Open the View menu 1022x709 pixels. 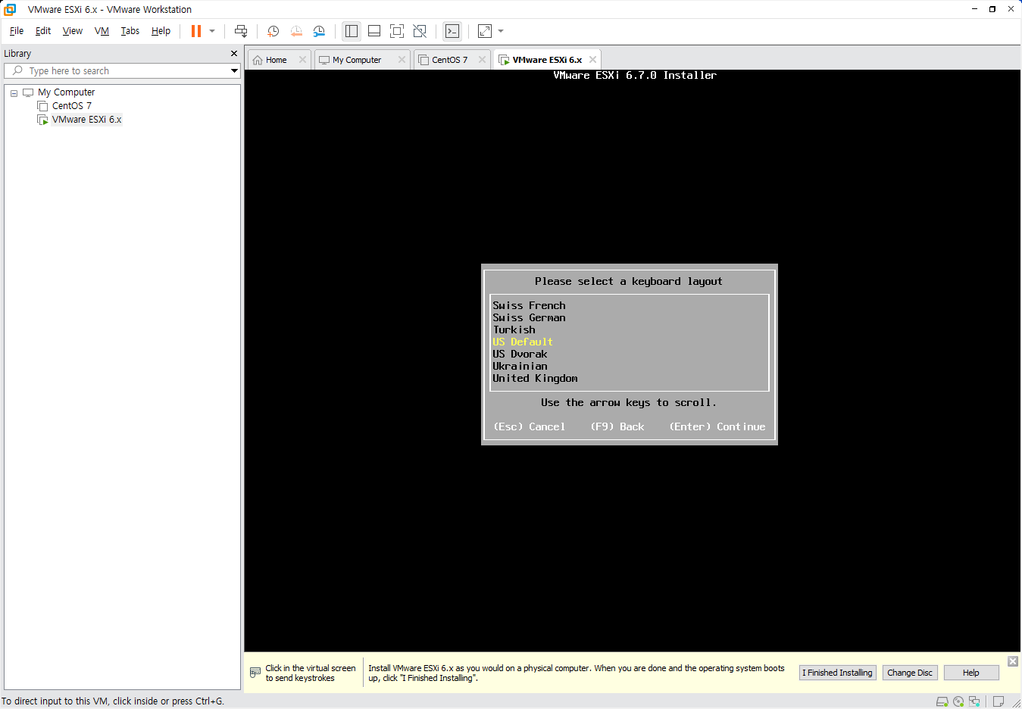[73, 31]
